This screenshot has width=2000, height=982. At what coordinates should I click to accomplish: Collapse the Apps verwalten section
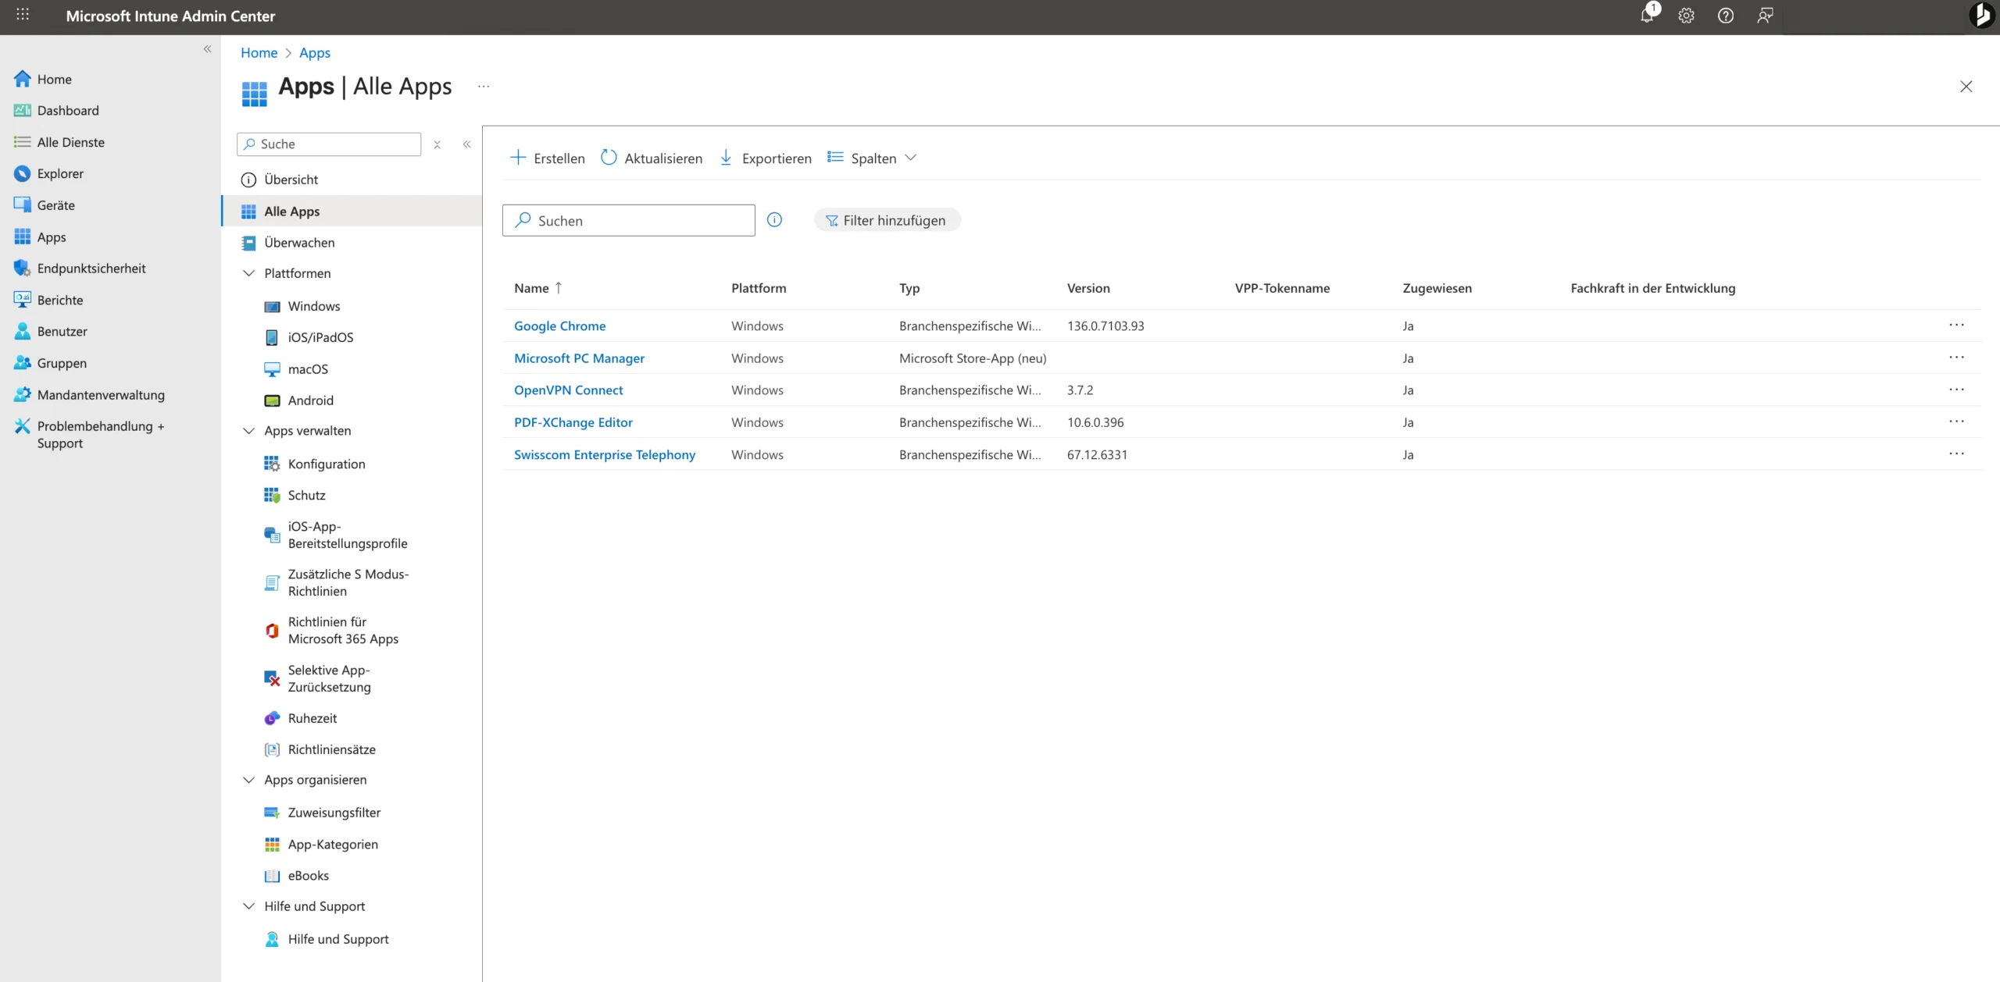click(249, 431)
